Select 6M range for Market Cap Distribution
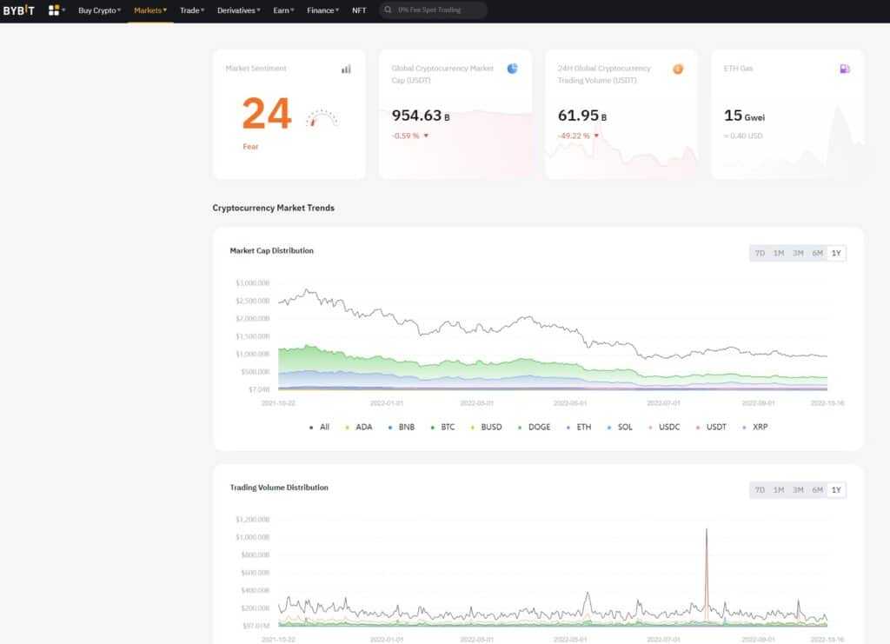The width and height of the screenshot is (890, 644). (x=817, y=253)
